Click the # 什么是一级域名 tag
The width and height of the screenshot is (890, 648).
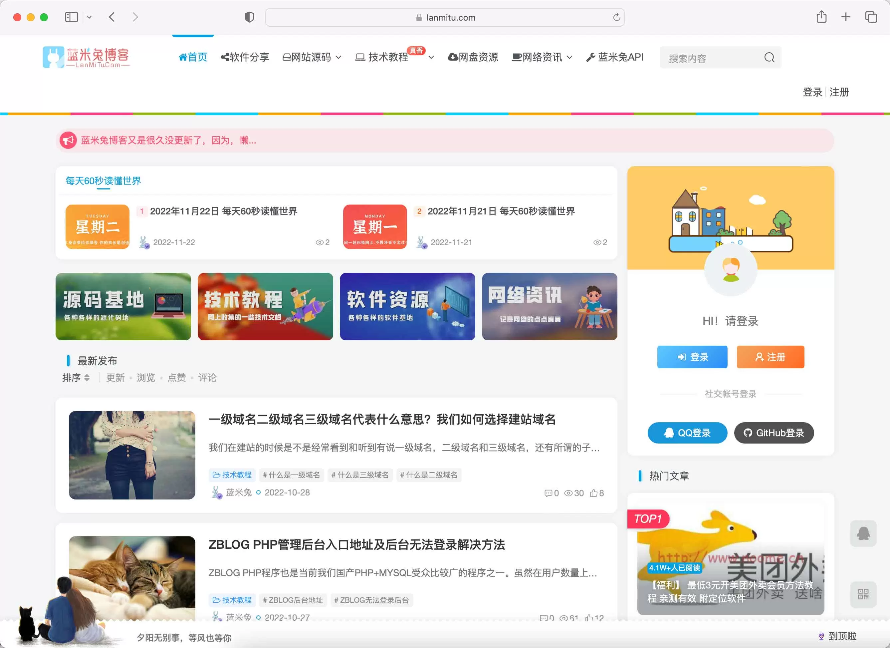click(x=291, y=475)
